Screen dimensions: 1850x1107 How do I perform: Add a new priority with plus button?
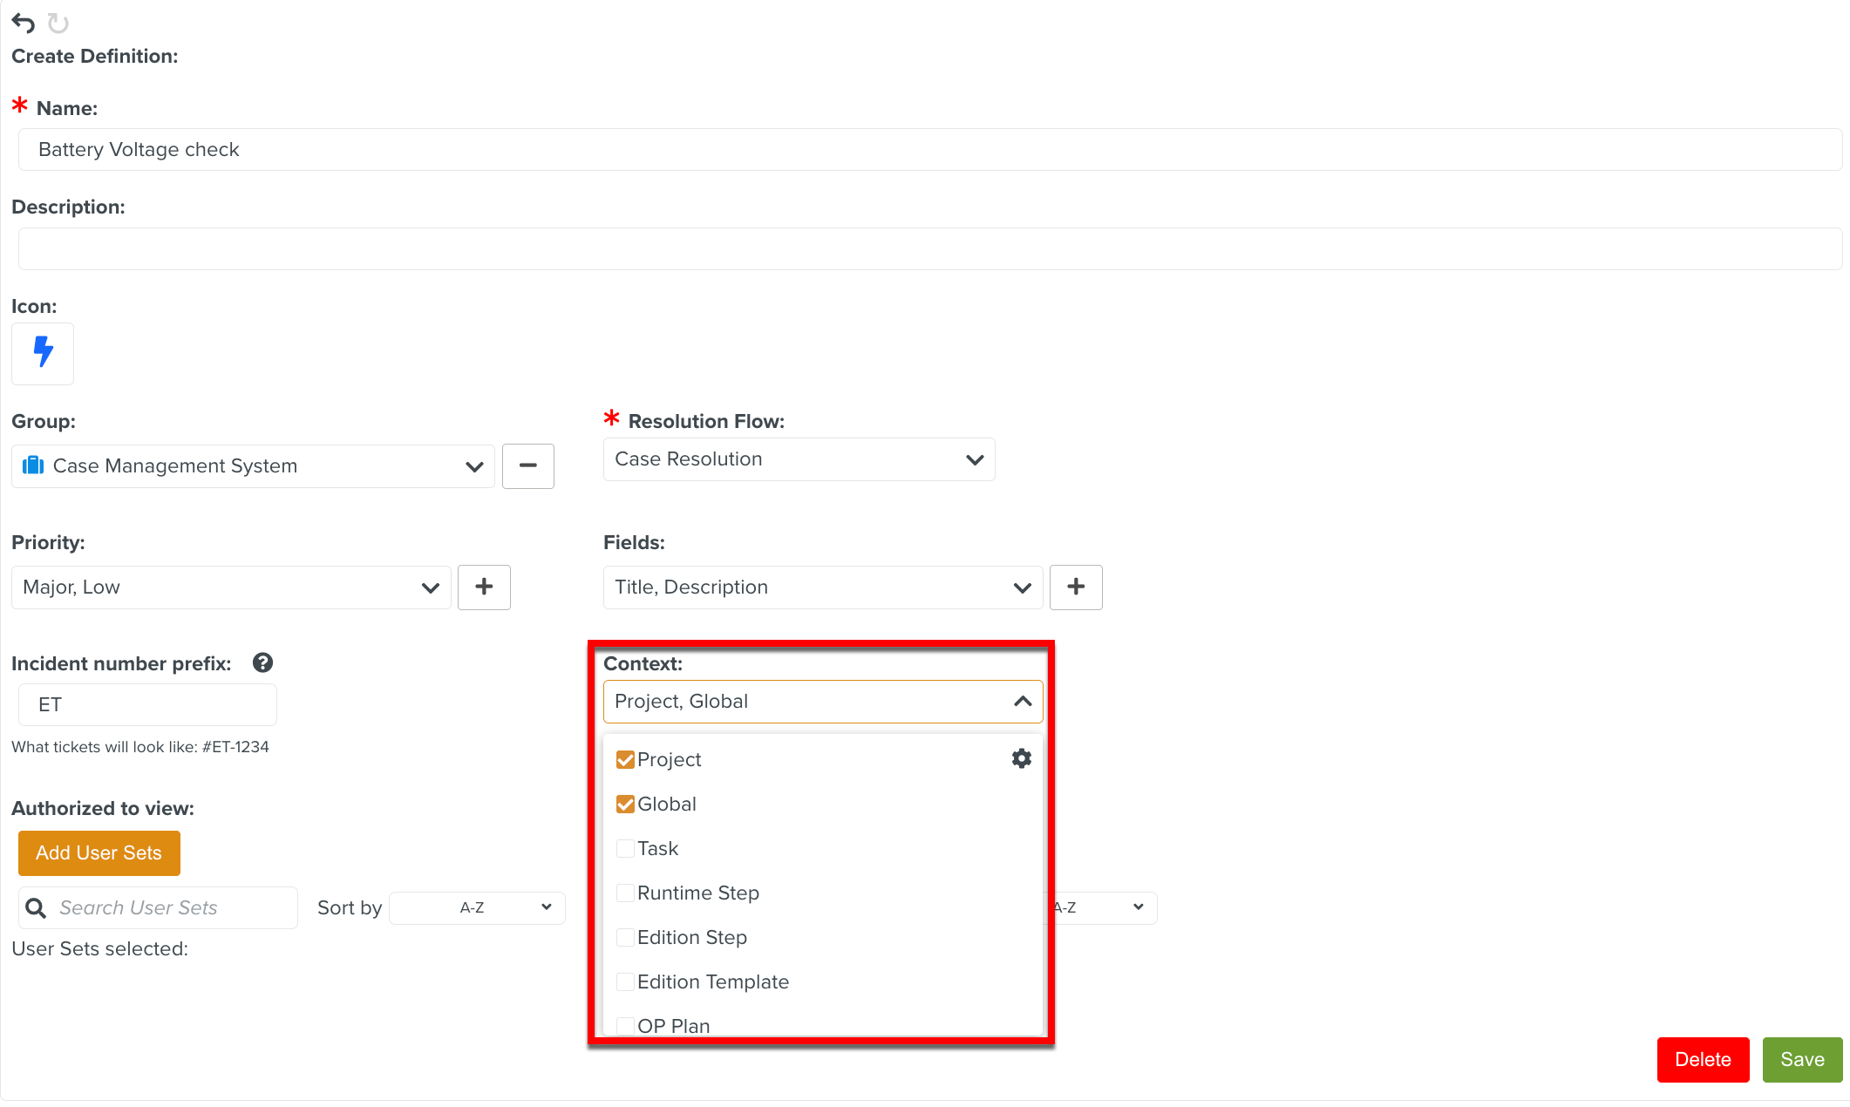pyautogui.click(x=484, y=587)
